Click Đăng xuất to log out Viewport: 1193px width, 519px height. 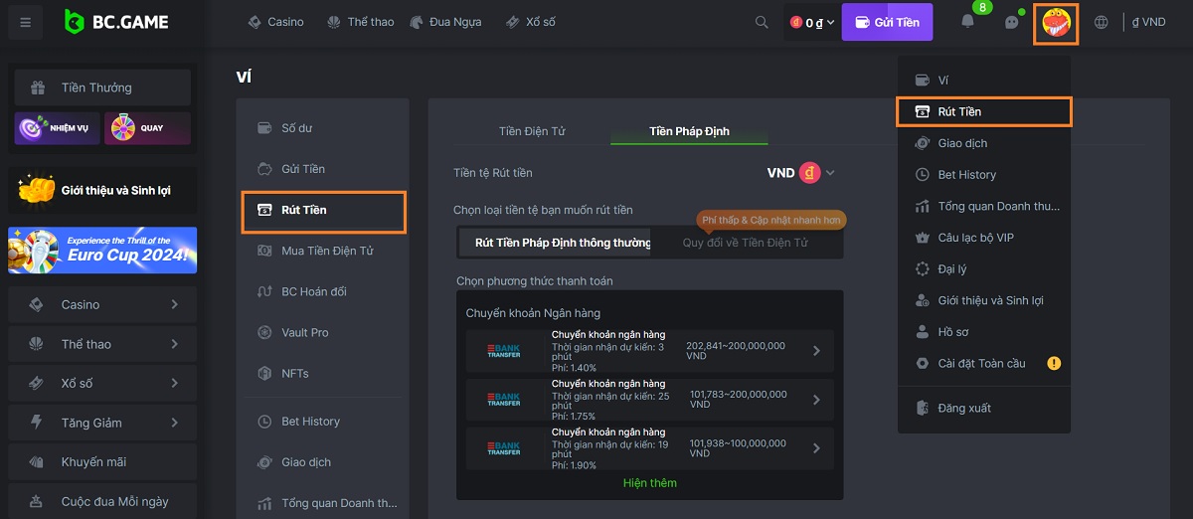pos(984,408)
